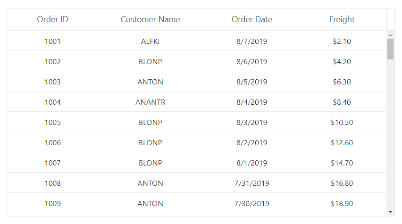Click the Freight column header
The width and height of the screenshot is (402, 224).
pos(342,19)
